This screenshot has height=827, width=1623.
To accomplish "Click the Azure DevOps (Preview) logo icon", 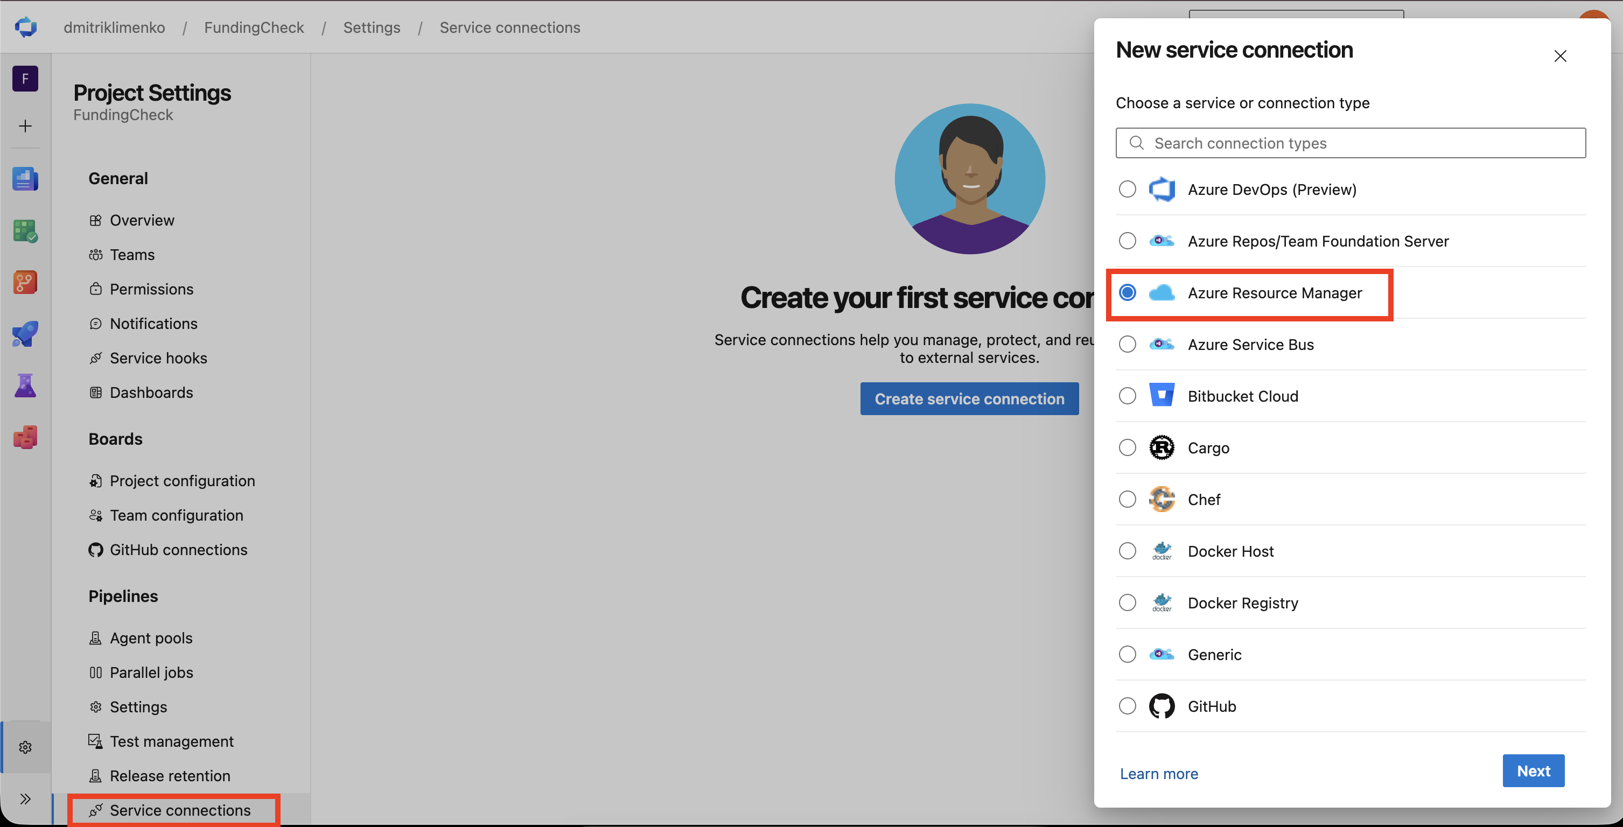I will pyautogui.click(x=1162, y=189).
